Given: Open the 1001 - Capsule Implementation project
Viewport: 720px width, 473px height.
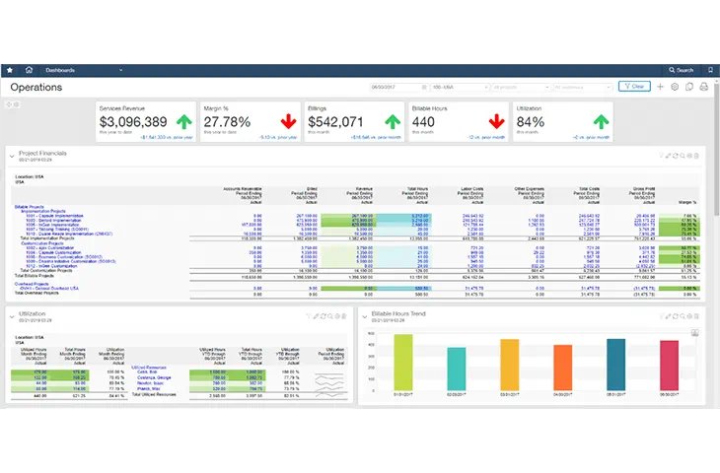Looking at the screenshot, I should [54, 216].
